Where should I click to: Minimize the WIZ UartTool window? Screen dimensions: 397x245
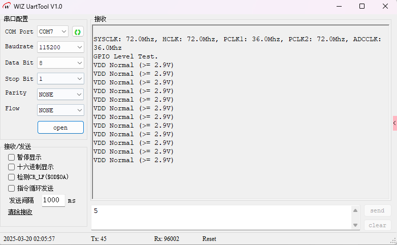[x=339, y=6]
